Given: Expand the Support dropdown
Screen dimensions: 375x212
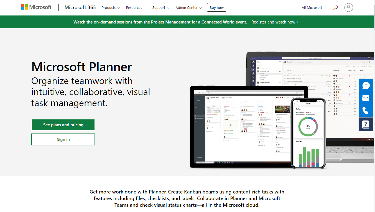Looking at the screenshot, I should coord(160,8).
